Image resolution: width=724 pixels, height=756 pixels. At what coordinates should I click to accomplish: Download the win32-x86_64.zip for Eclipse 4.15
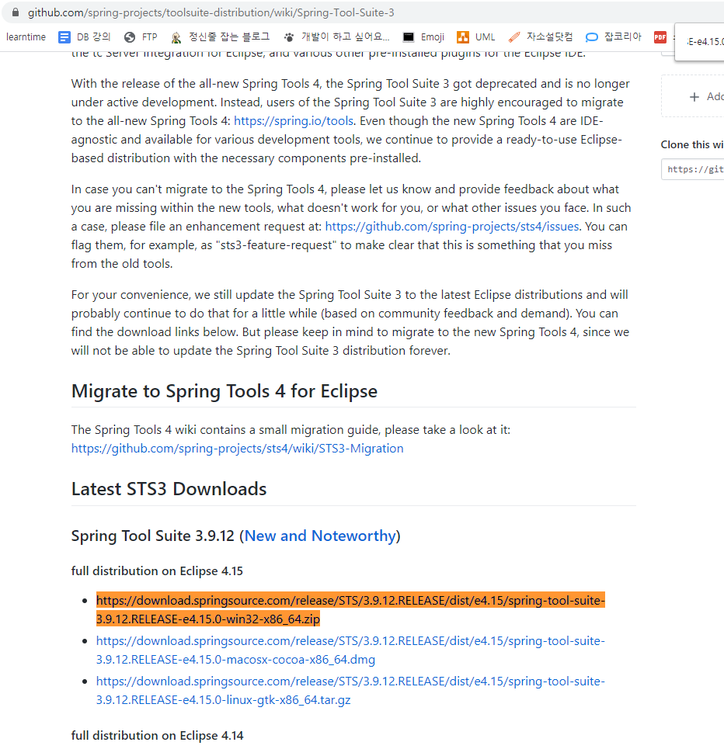click(350, 609)
